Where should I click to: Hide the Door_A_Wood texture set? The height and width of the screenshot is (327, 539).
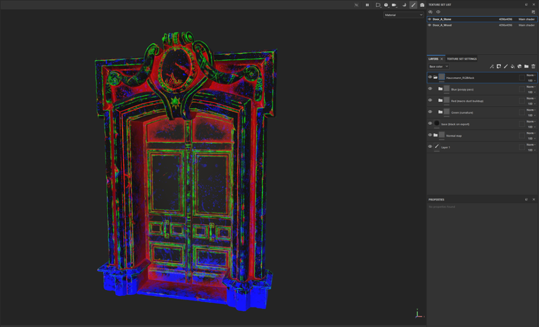pos(430,25)
